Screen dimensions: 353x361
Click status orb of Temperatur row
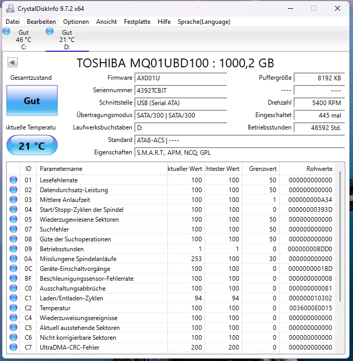13,308
